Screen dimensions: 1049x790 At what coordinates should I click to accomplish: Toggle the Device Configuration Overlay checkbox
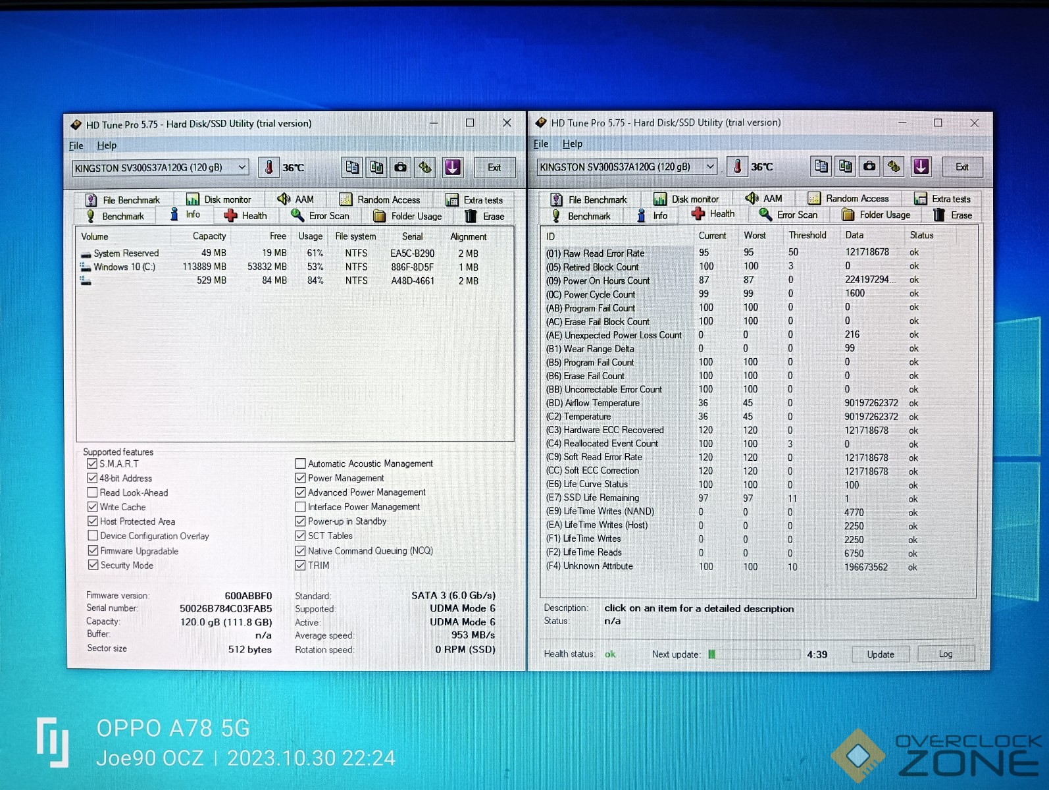pos(92,536)
